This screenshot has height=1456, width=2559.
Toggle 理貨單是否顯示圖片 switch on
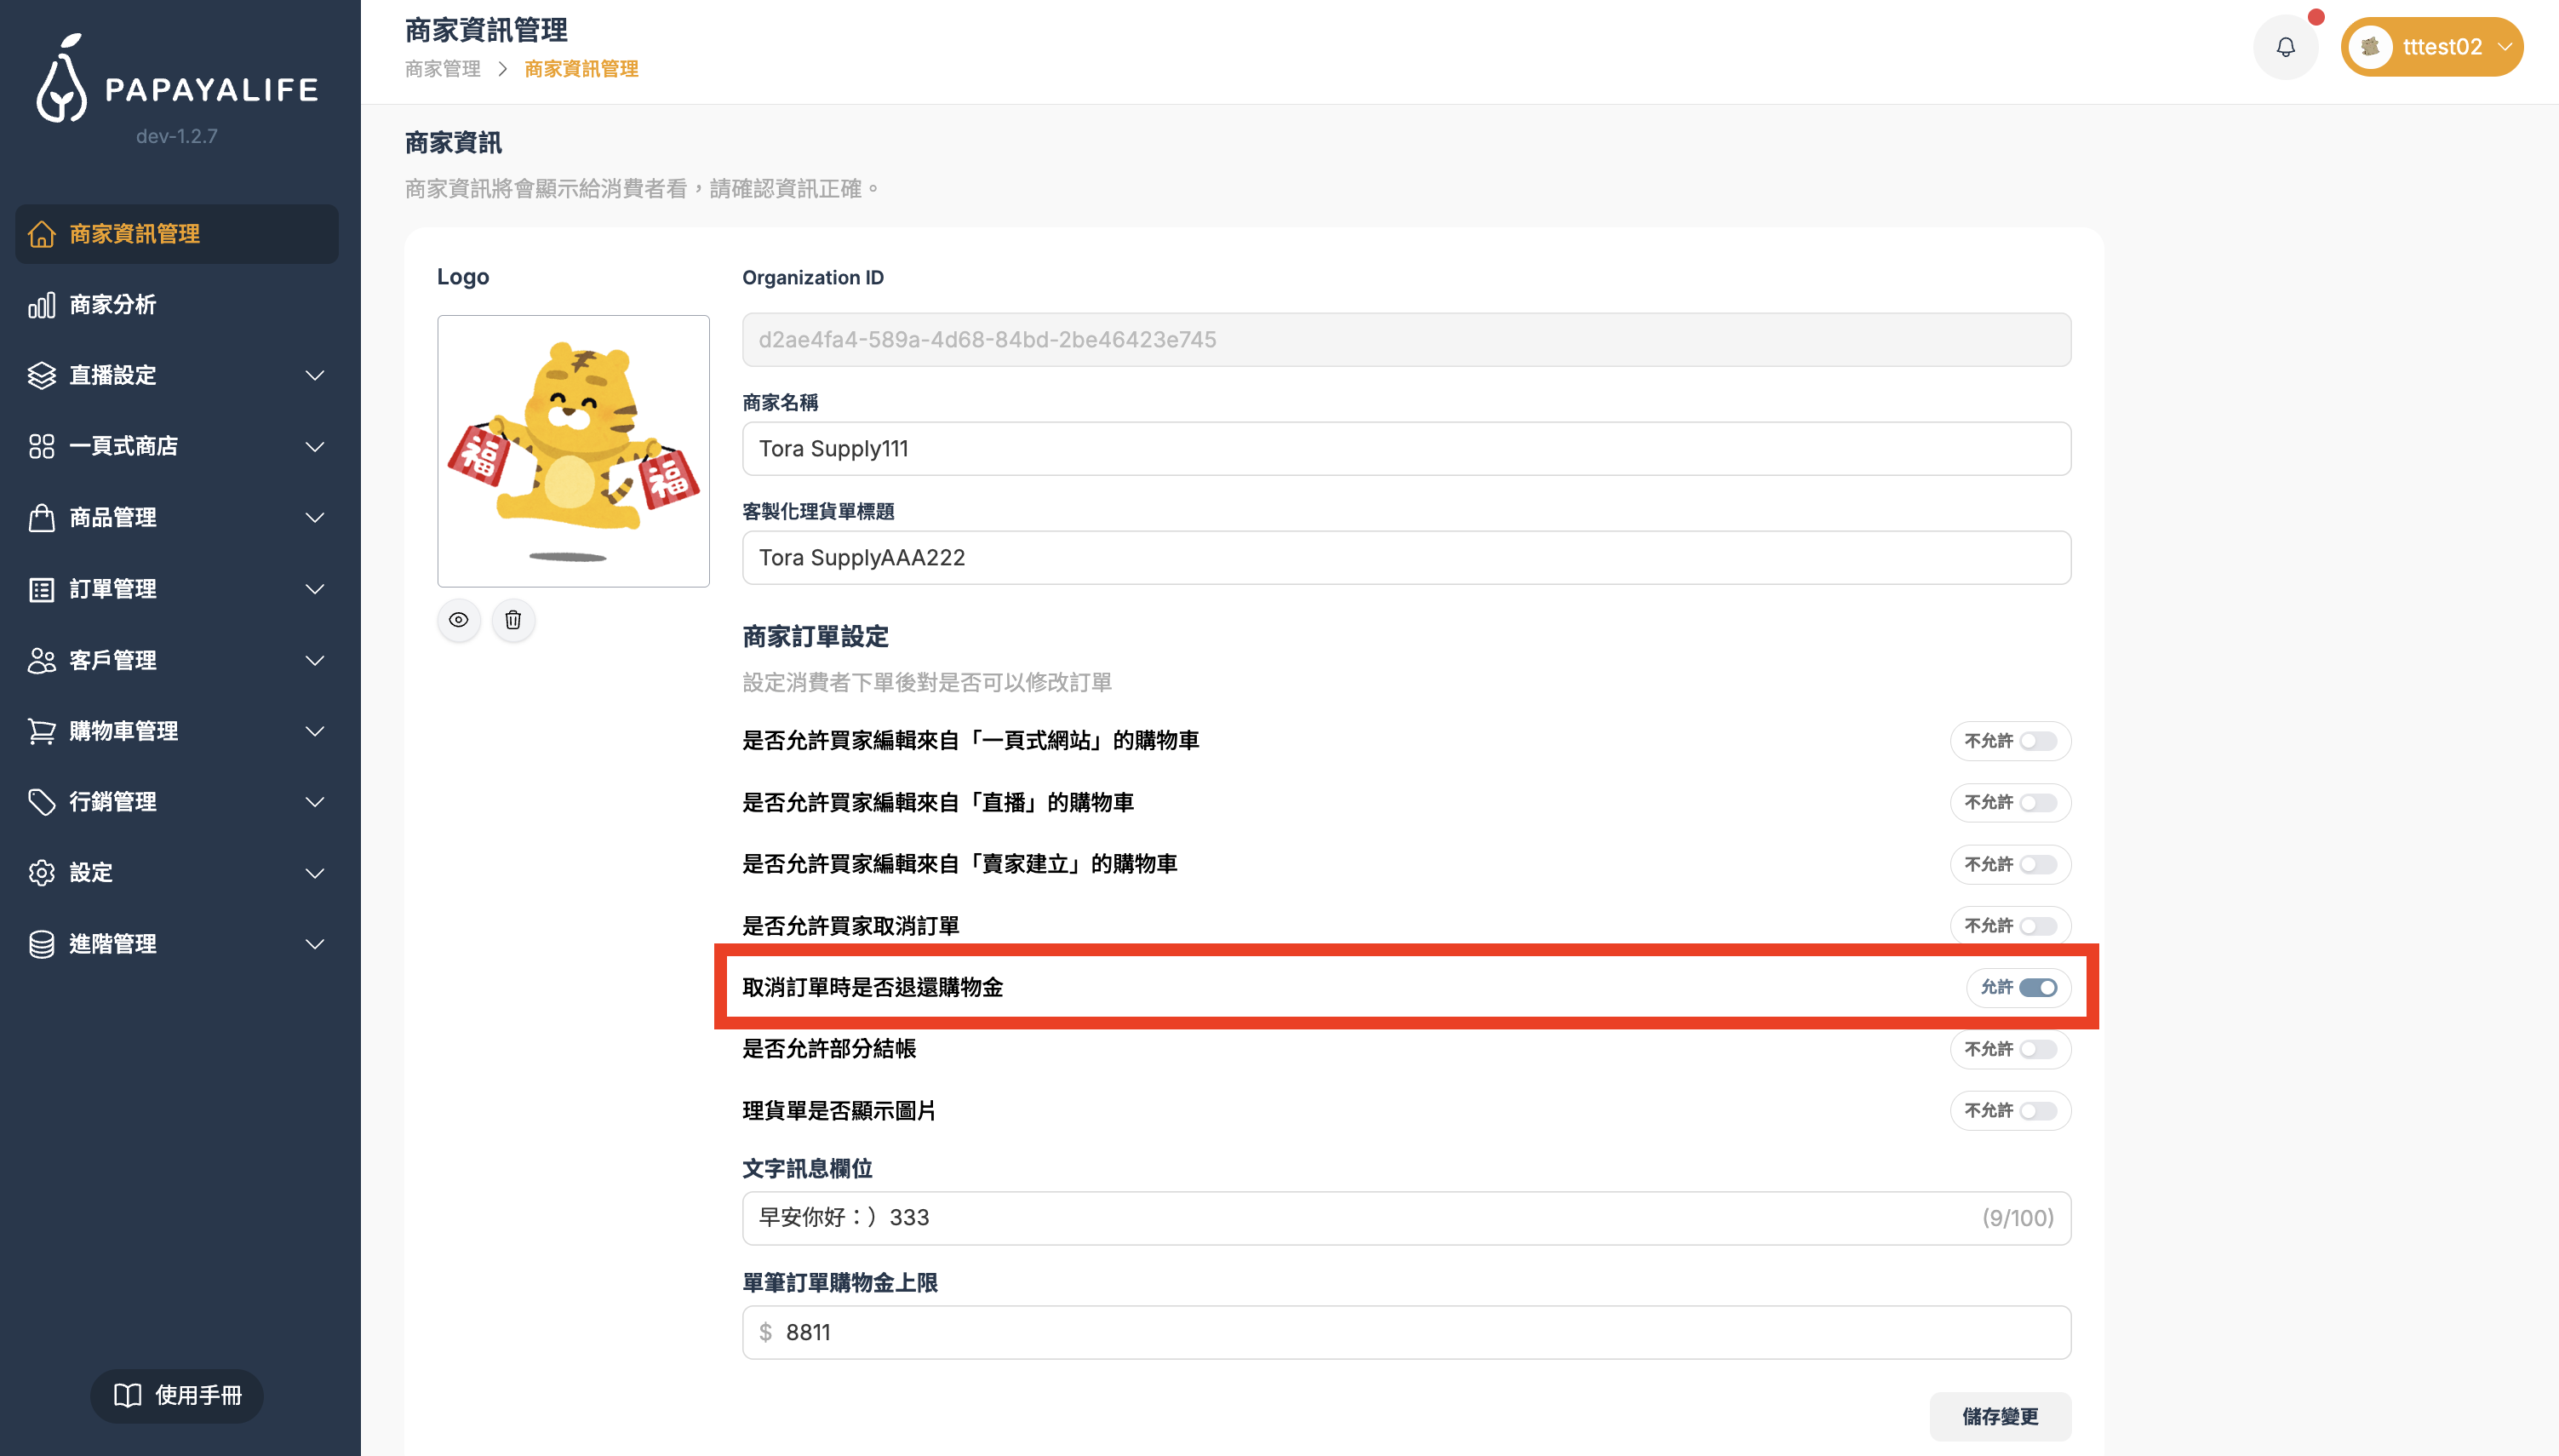2037,1111
